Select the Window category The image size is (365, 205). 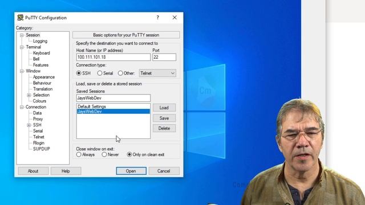point(33,71)
